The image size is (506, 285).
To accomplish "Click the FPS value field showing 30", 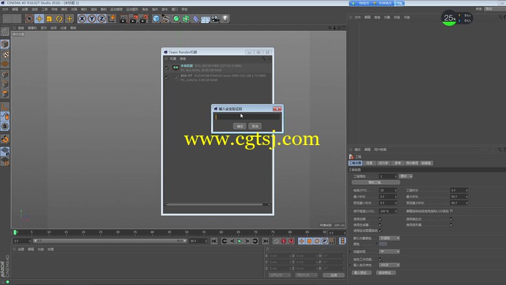I will coord(388,191).
